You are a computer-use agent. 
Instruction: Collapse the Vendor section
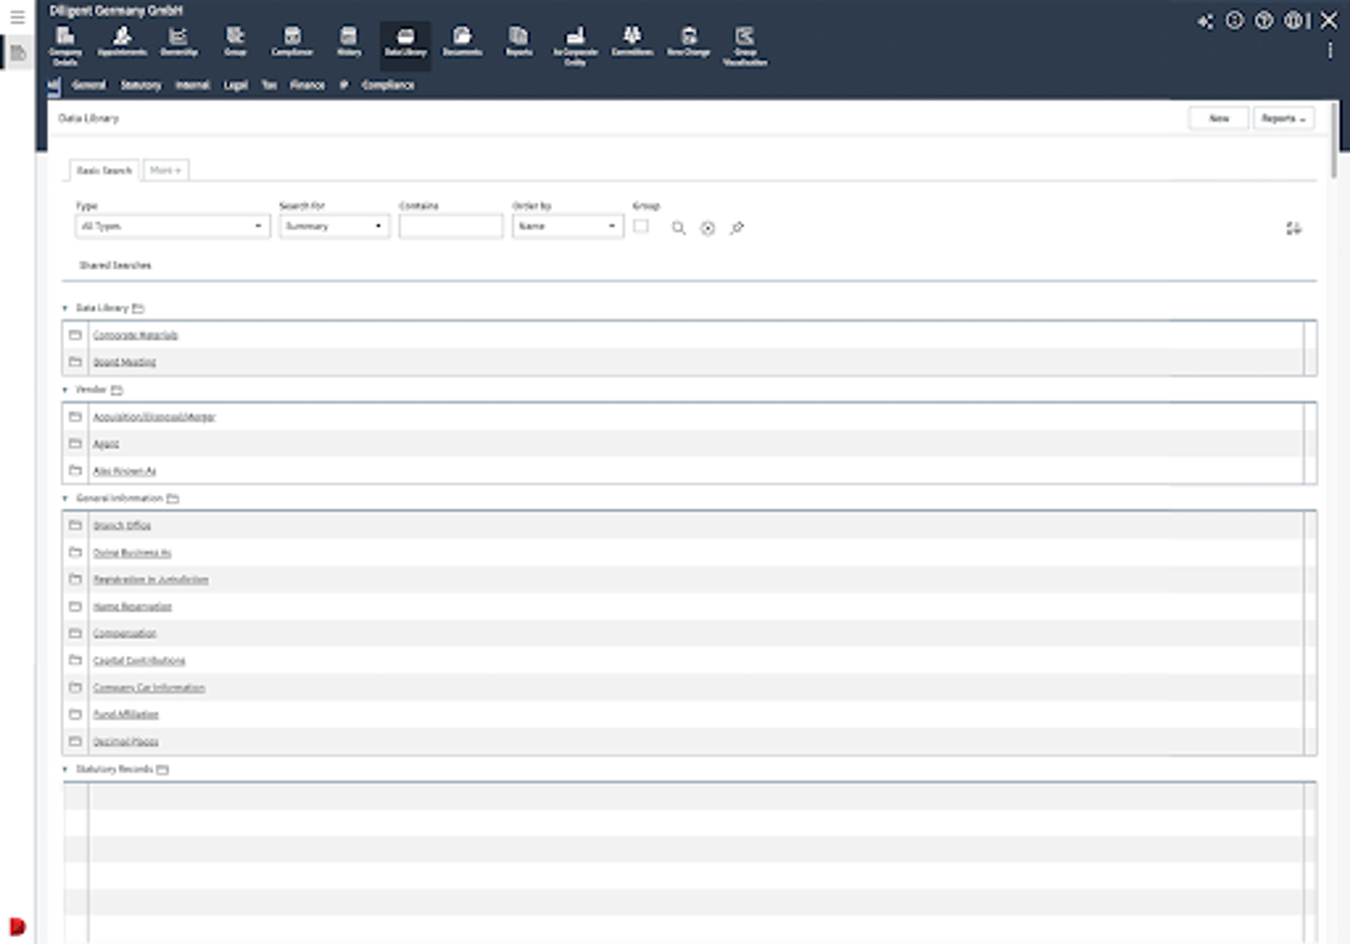pyautogui.click(x=65, y=390)
